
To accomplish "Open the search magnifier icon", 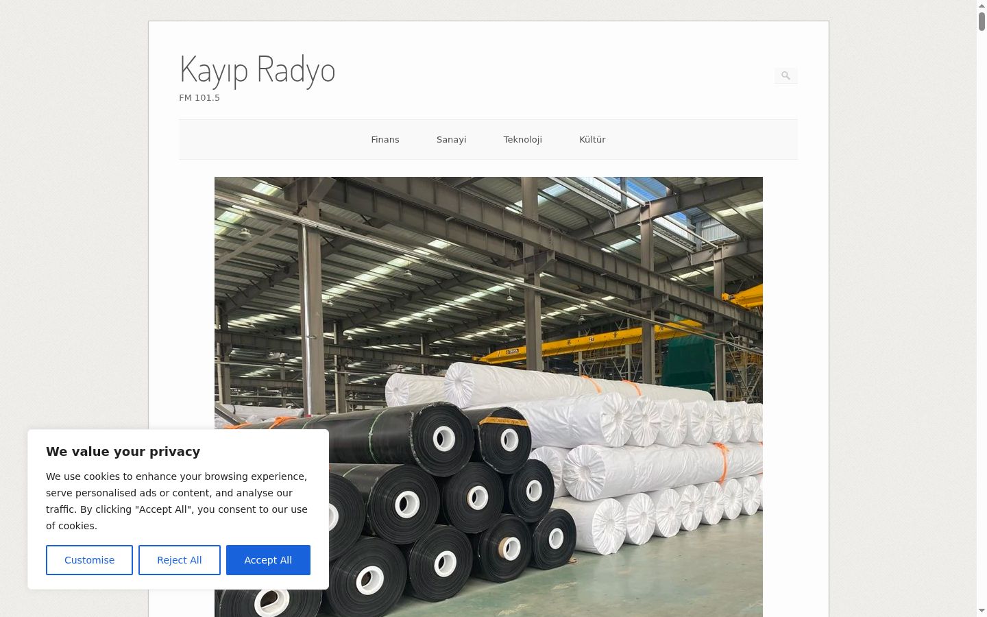I will pyautogui.click(x=785, y=75).
